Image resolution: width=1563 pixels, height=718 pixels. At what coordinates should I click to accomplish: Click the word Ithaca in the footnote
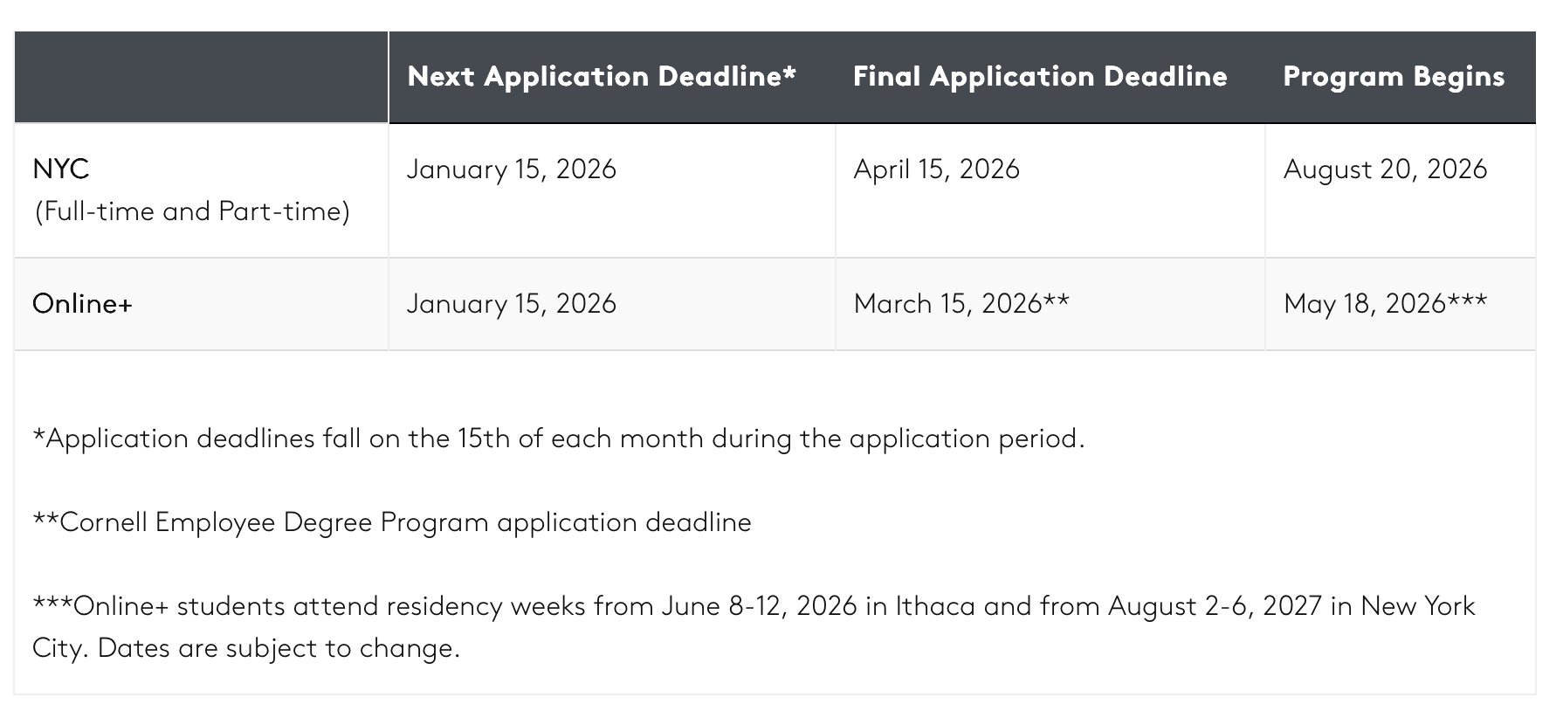(934, 606)
